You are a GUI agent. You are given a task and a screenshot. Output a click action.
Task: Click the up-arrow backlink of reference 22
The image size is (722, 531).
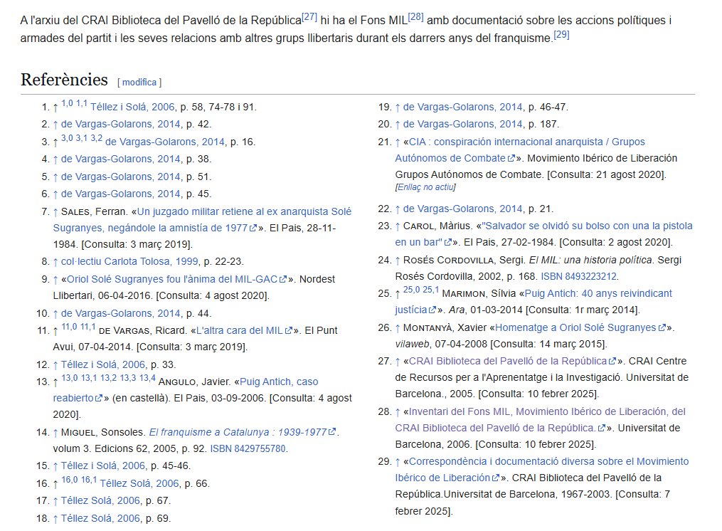pyautogui.click(x=398, y=209)
